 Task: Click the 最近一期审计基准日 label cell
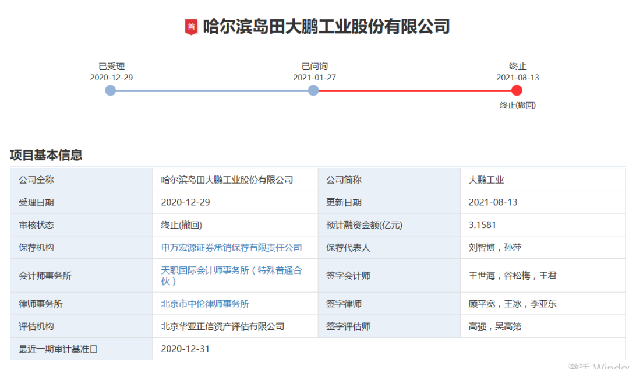tap(82, 349)
